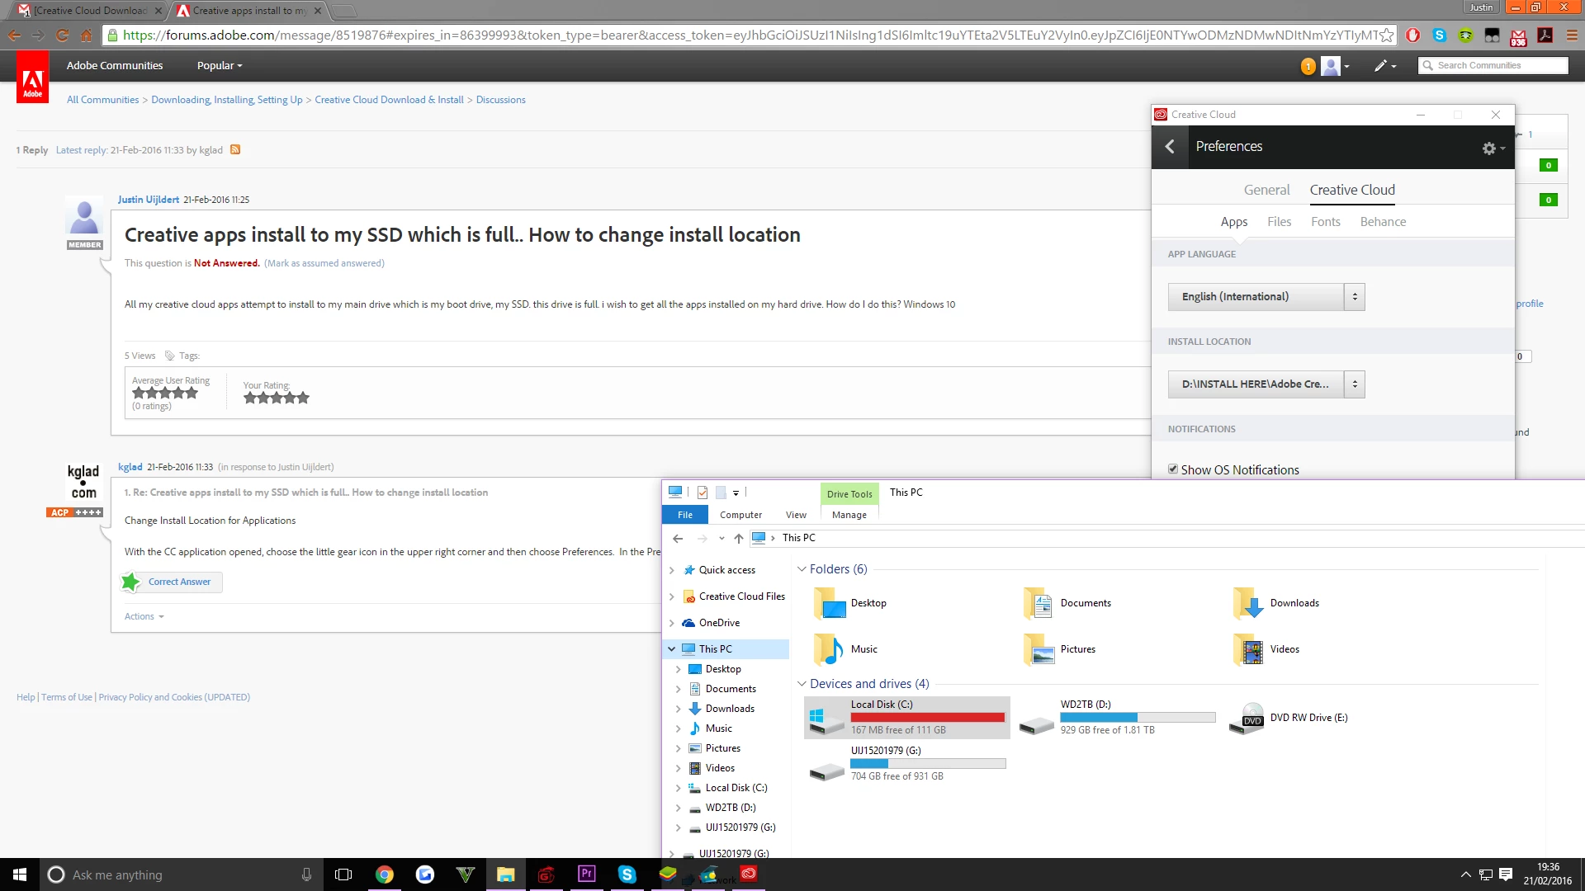Click the Adobe logo home icon

click(x=32, y=81)
